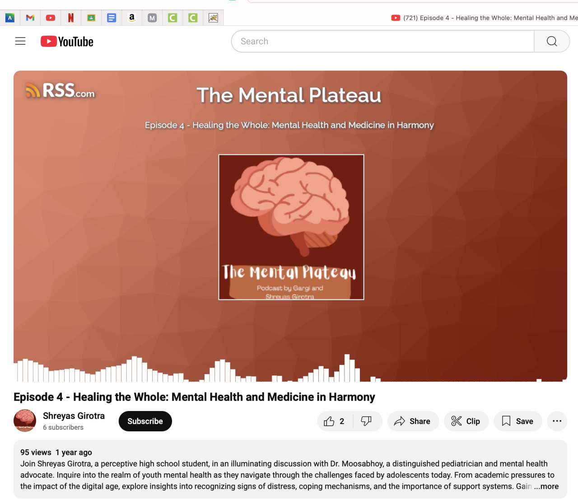This screenshot has height=500, width=578.
Task: Go to YouTube home via logo
Action: pos(67,42)
